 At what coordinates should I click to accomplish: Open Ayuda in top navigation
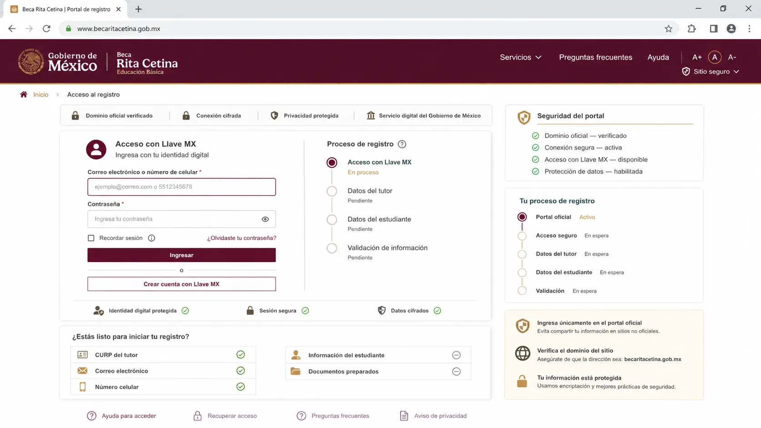pyautogui.click(x=658, y=57)
